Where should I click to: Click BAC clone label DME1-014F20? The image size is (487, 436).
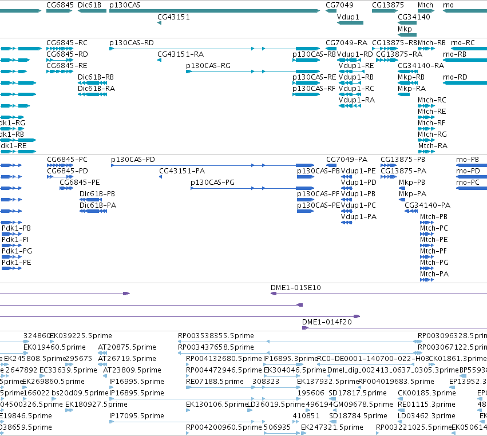point(327,322)
